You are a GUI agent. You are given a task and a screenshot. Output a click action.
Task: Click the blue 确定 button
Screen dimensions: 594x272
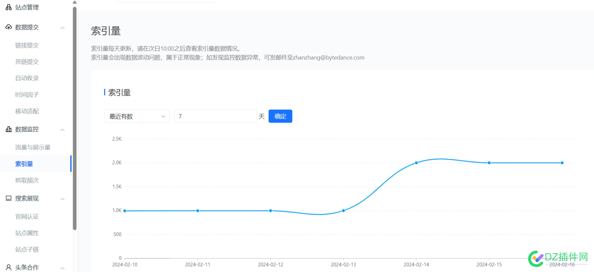(x=280, y=116)
